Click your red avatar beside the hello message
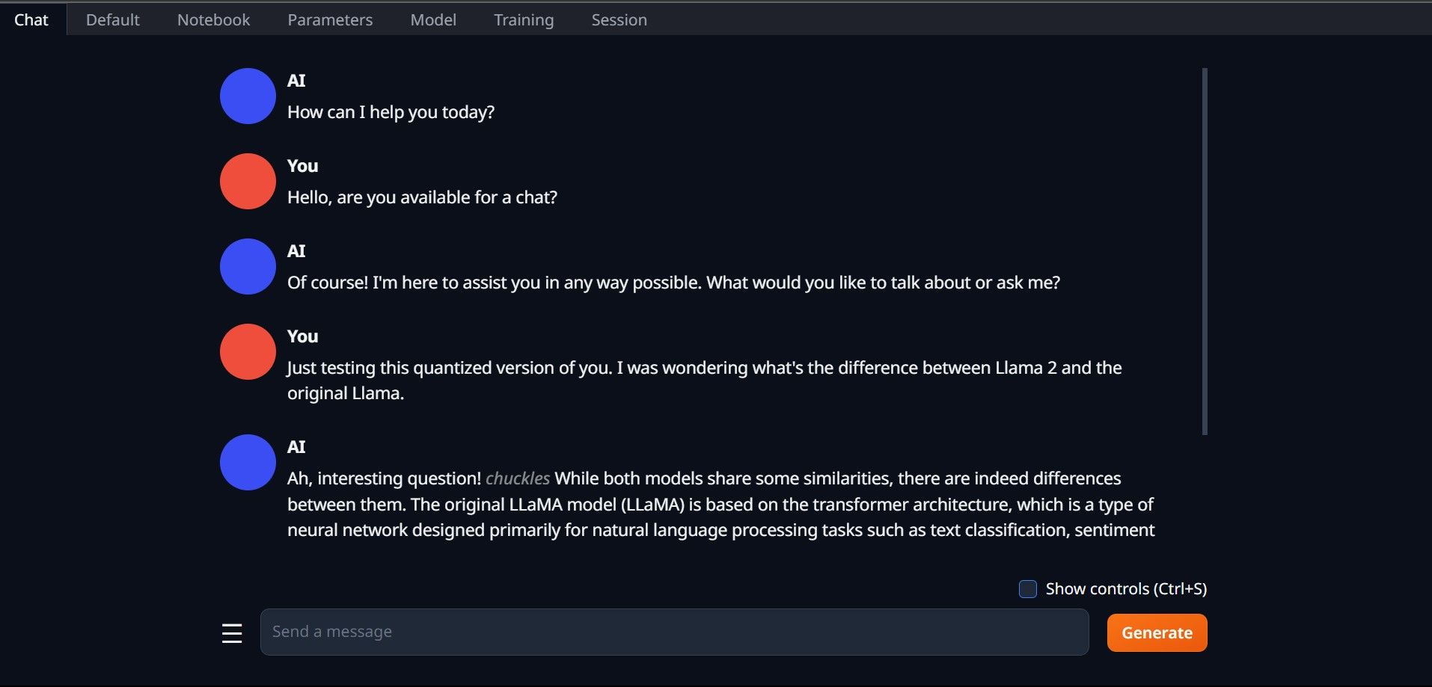The image size is (1432, 687). tap(247, 181)
